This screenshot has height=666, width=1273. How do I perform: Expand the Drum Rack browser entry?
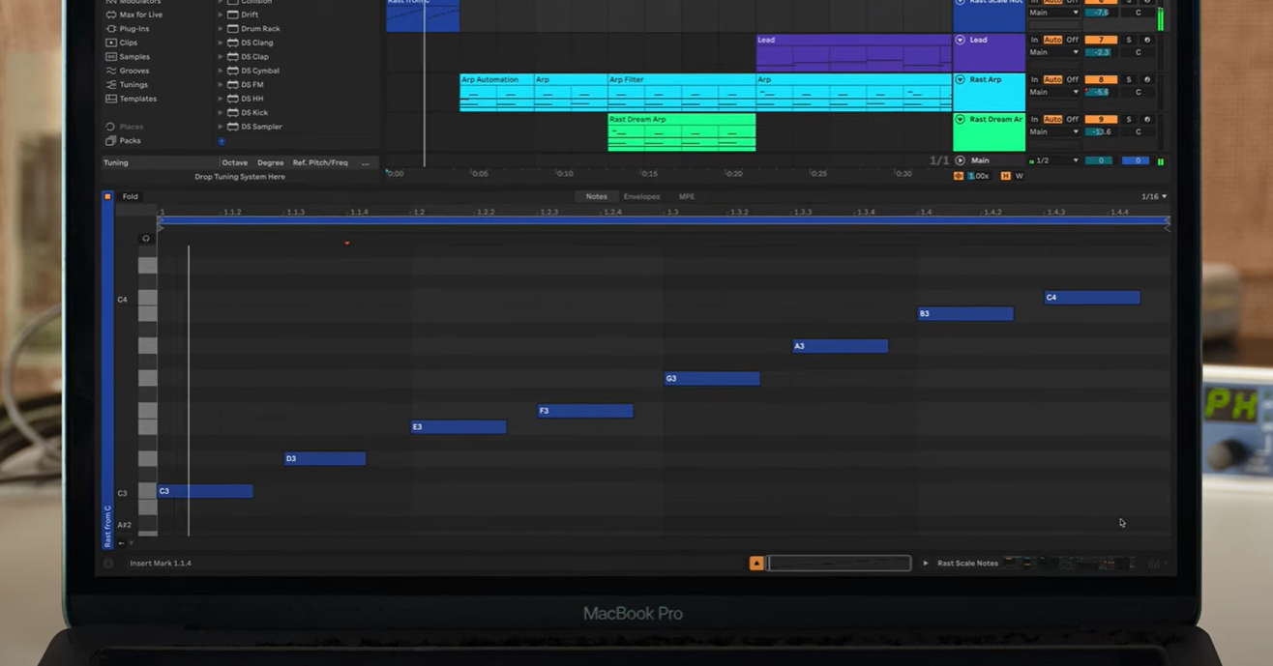point(221,29)
